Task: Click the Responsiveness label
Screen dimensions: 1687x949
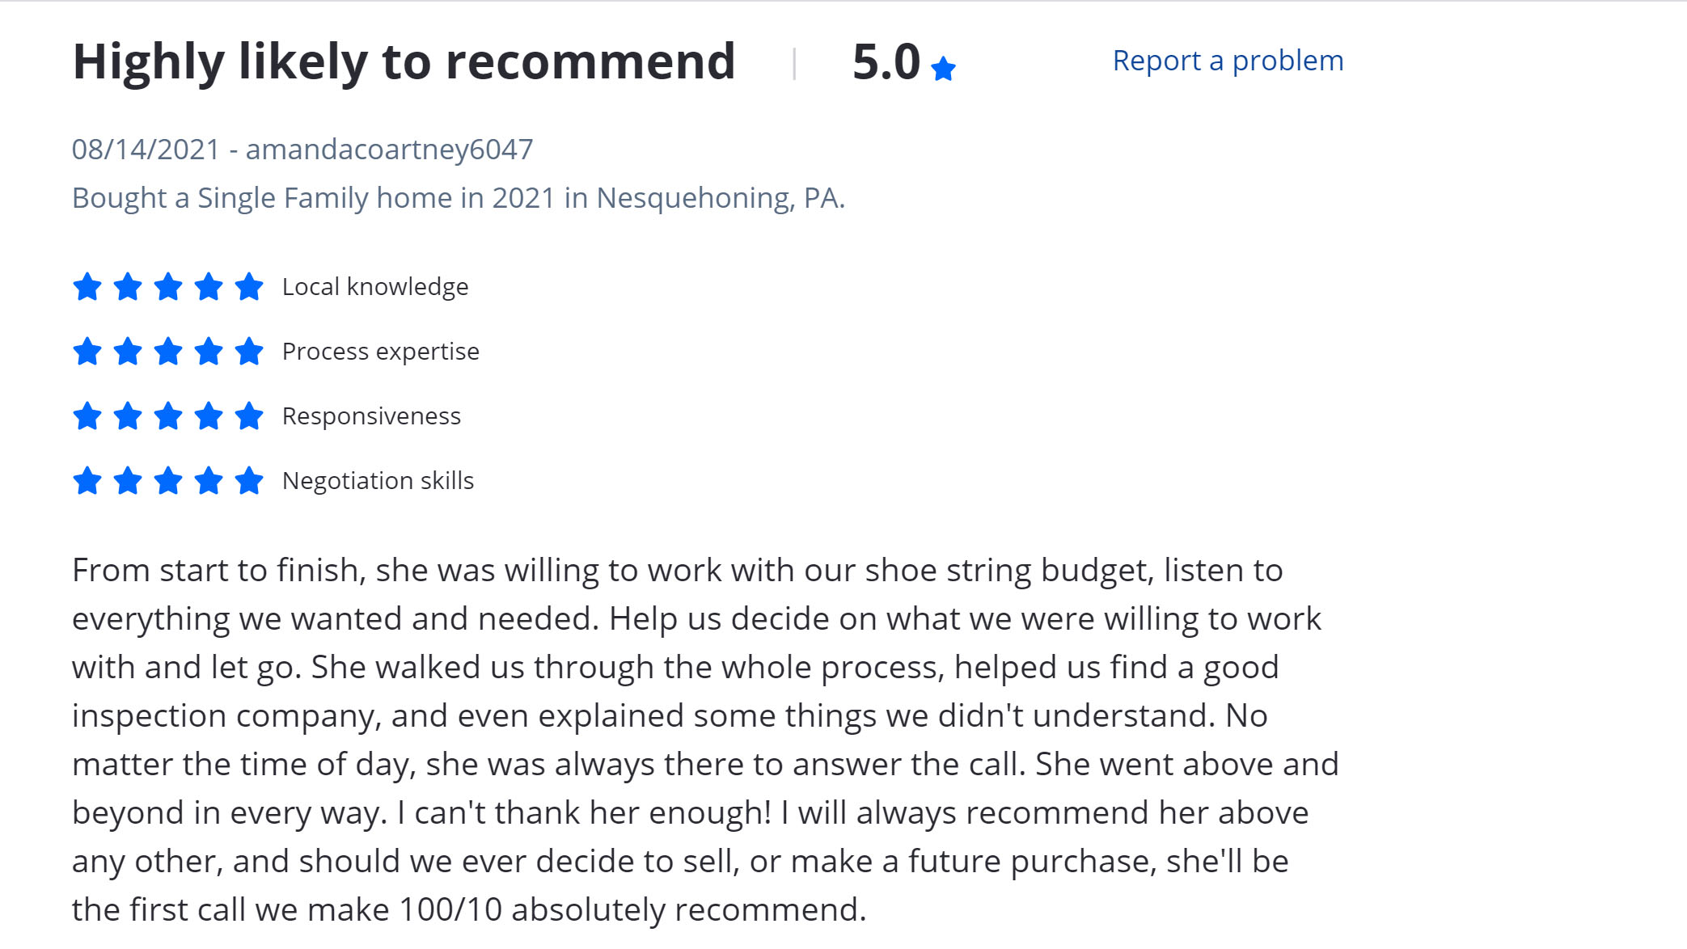Action: coord(371,416)
